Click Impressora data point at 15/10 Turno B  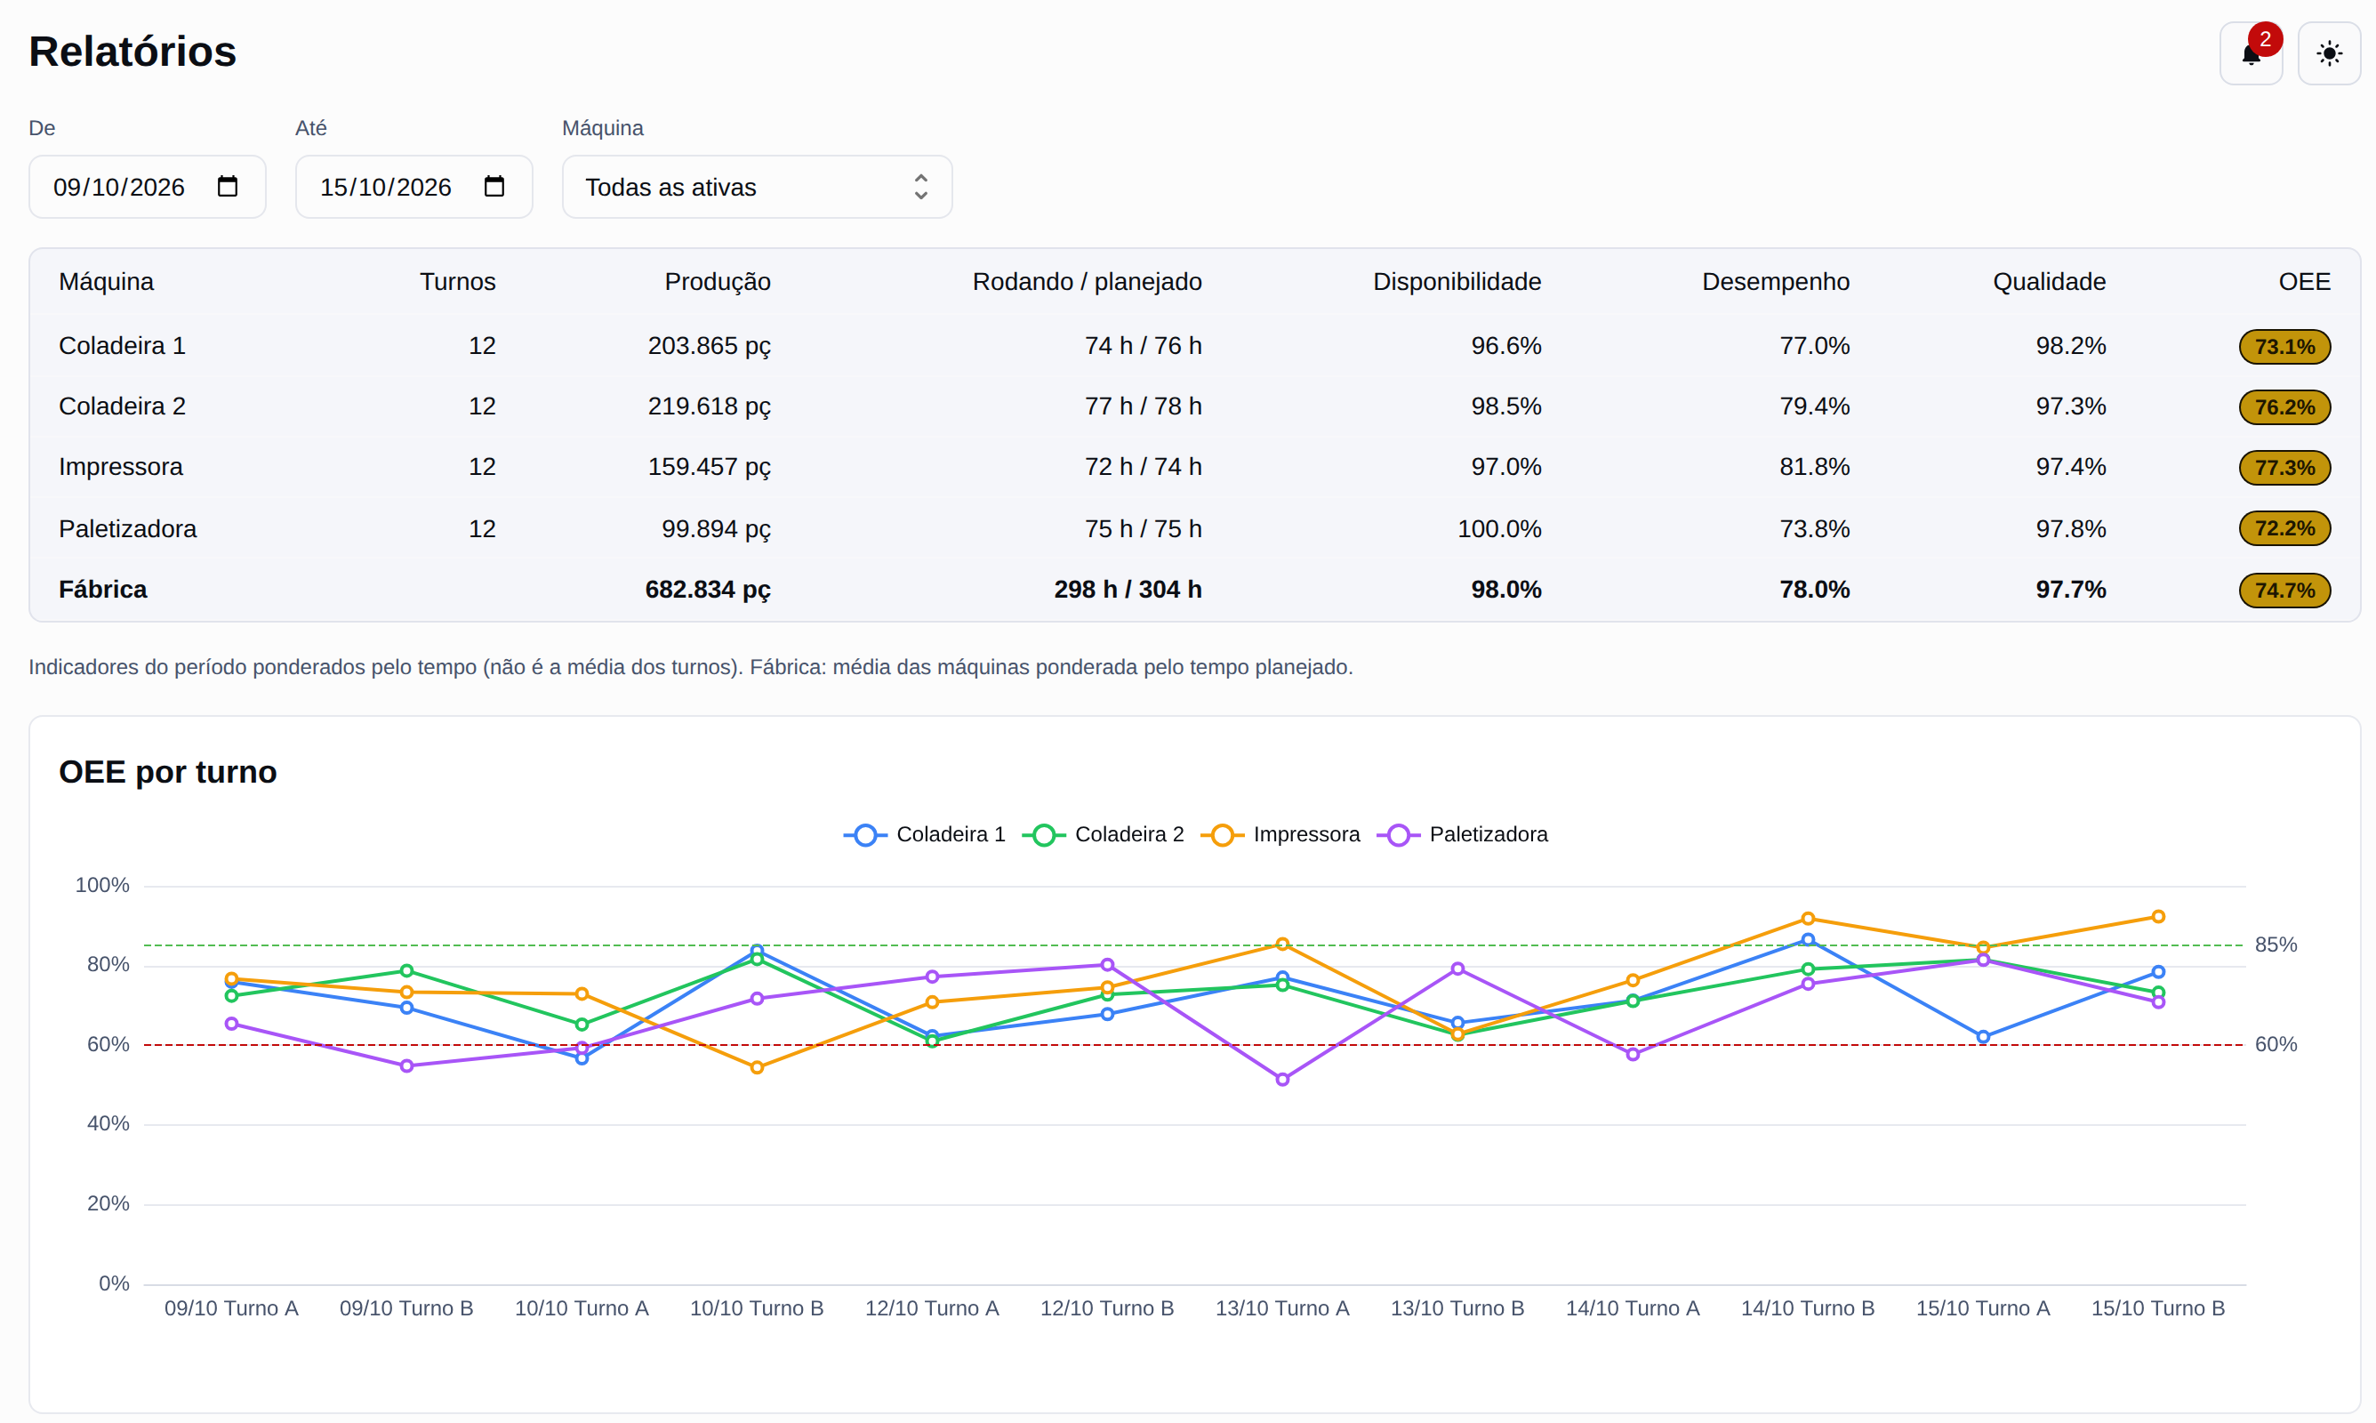(2157, 917)
